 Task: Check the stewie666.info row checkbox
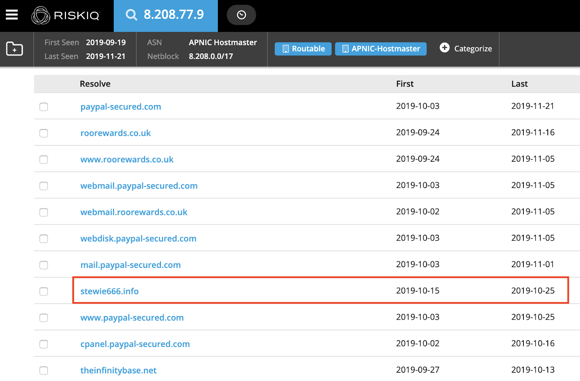coord(43,291)
